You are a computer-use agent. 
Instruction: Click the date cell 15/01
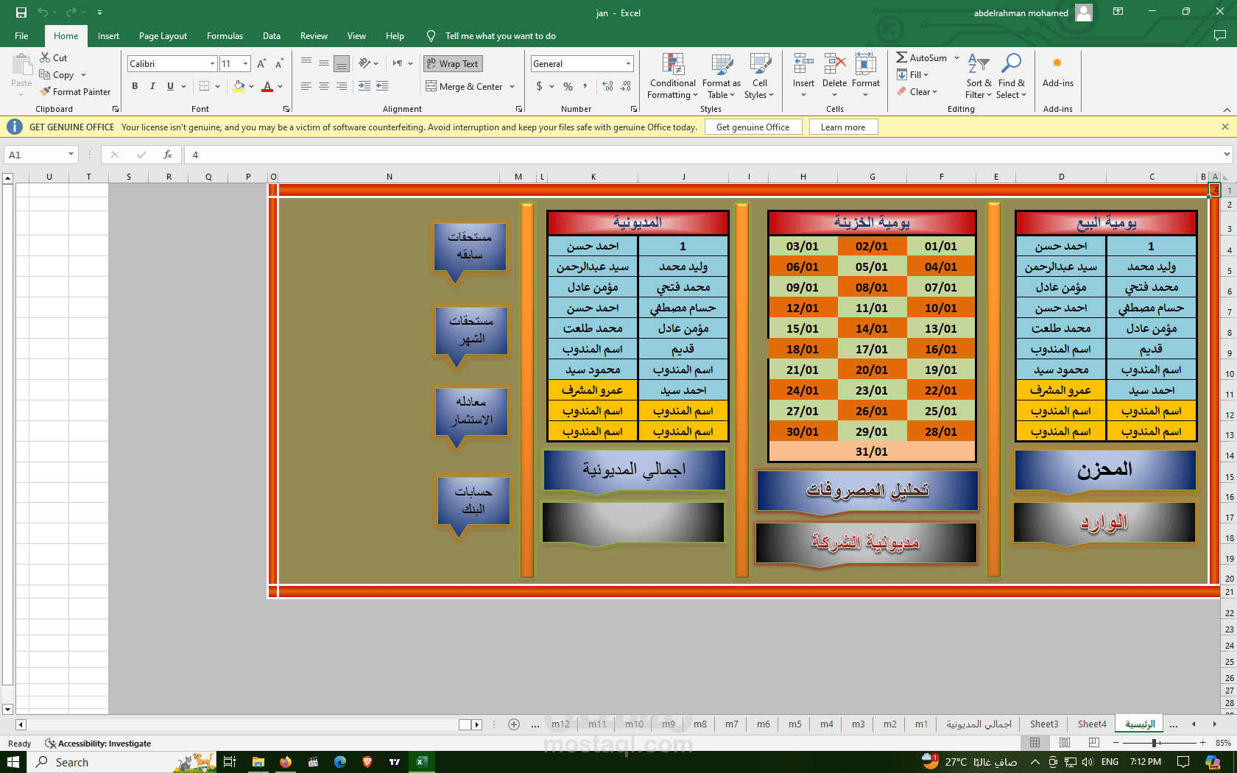803,328
